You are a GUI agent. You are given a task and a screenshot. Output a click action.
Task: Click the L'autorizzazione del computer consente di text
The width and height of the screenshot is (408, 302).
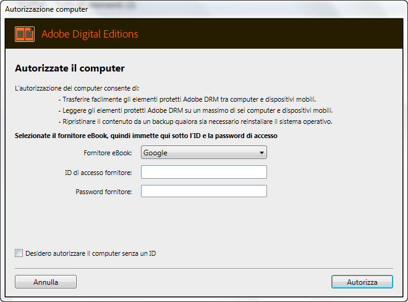pos(77,89)
